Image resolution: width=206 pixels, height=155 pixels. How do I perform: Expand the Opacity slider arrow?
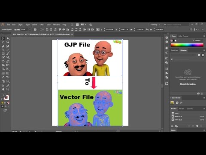[30, 30]
